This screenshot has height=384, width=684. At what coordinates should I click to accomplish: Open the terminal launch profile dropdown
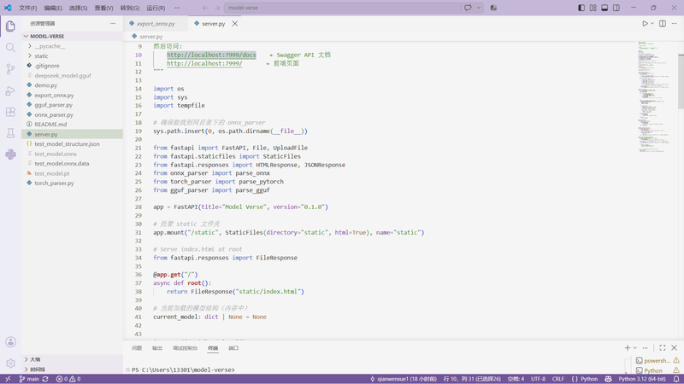pos(634,347)
